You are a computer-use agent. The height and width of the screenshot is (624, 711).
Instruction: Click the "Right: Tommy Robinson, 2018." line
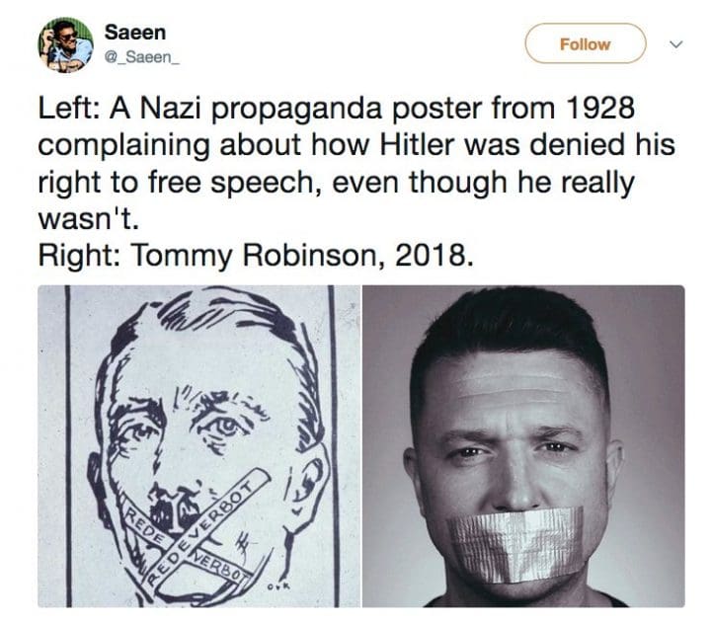tap(256, 256)
